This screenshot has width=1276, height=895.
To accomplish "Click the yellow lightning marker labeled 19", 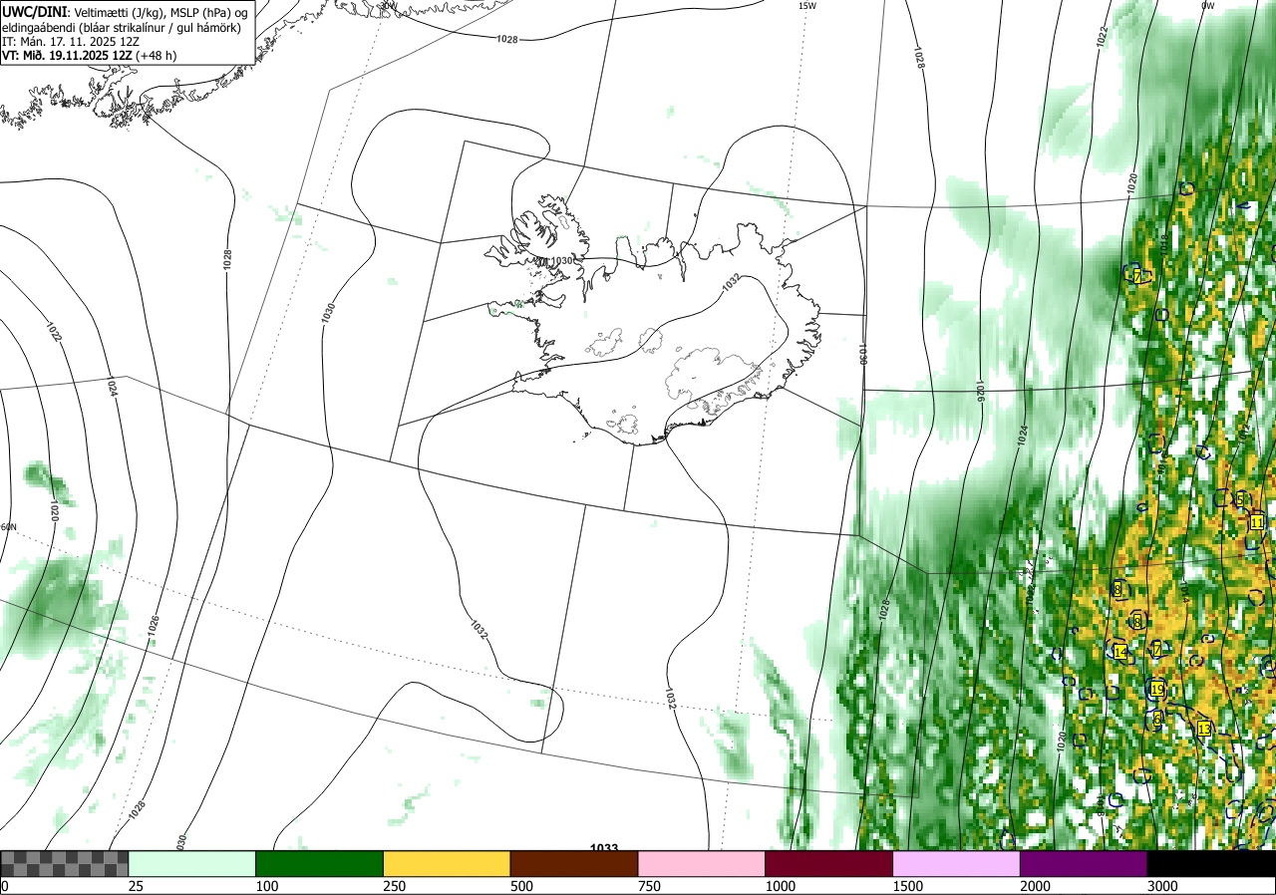I will click(1157, 689).
